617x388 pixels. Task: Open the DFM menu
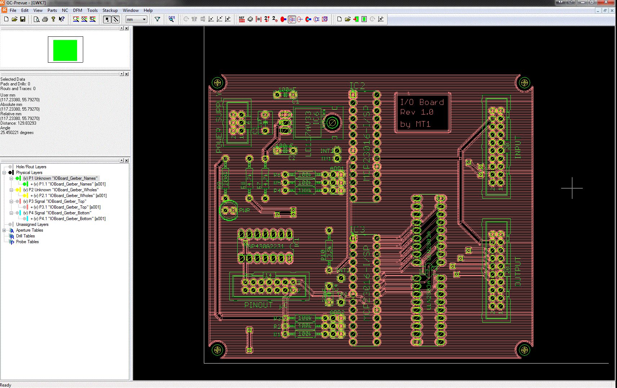[x=77, y=10]
